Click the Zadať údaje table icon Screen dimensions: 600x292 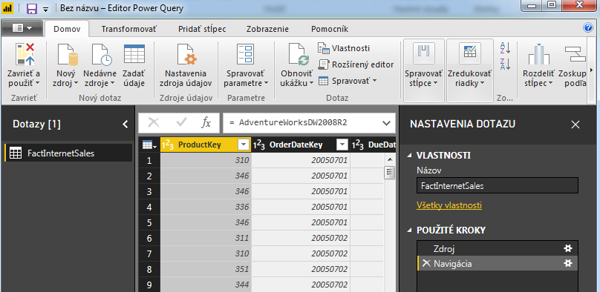(134, 54)
